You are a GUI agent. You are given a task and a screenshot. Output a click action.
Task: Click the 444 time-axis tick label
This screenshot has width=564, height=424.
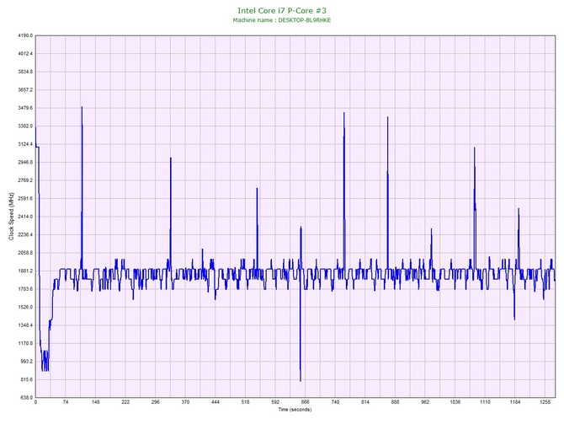pos(215,402)
